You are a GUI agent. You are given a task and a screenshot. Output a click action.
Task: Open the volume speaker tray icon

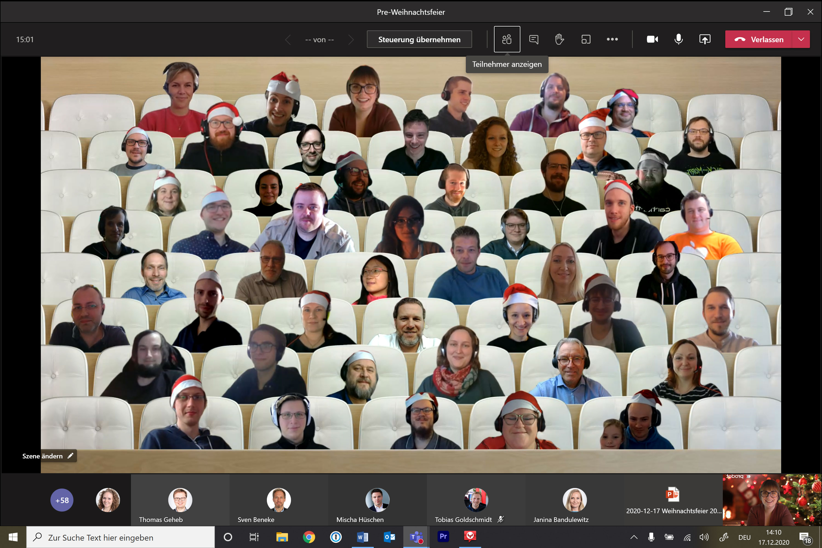click(704, 538)
